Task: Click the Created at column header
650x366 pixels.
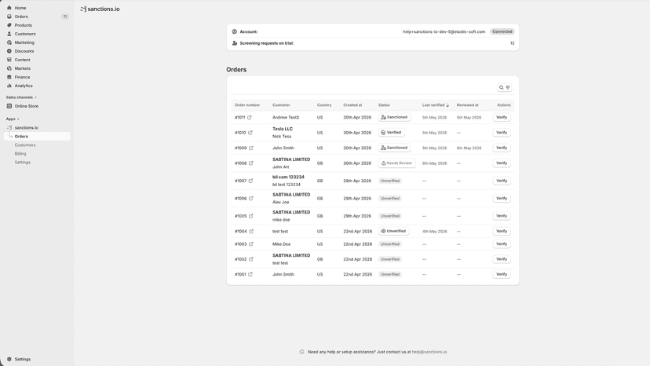Action: pyautogui.click(x=352, y=105)
